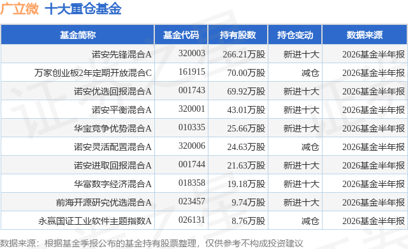Click the 266.21万股 holdings cell

tap(244, 54)
